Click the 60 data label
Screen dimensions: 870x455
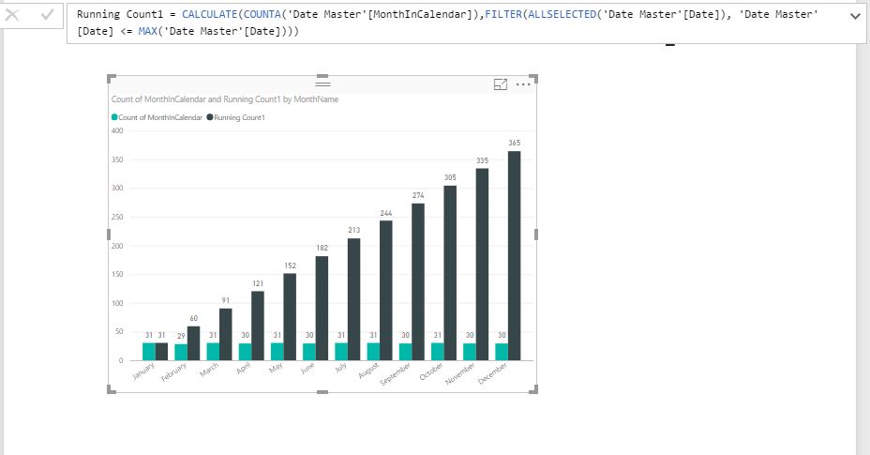click(194, 318)
